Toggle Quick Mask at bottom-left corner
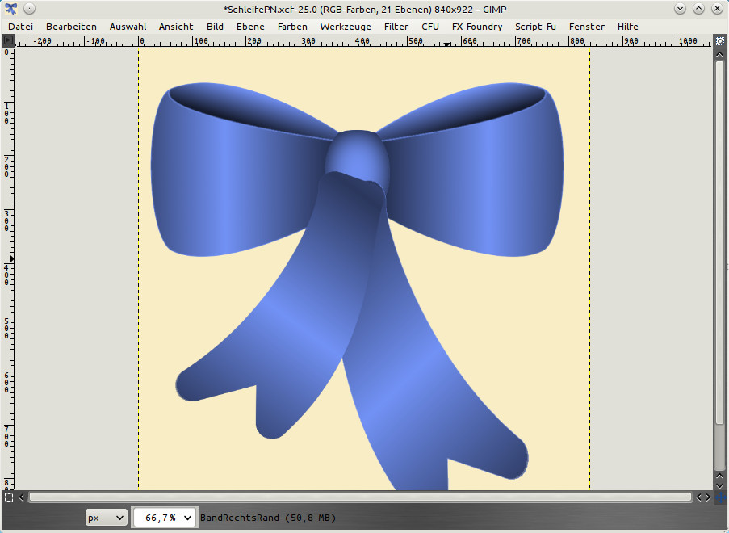729x533 pixels. (9, 497)
